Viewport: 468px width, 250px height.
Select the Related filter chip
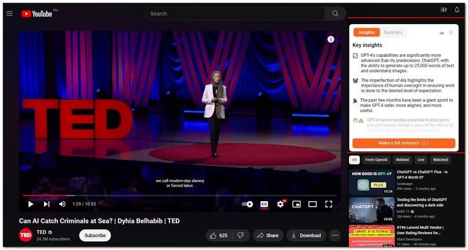pyautogui.click(x=402, y=160)
